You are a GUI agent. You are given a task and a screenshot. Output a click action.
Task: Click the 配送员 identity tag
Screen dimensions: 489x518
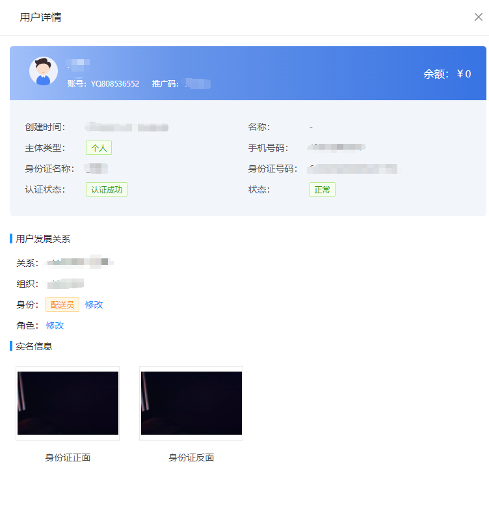[x=62, y=305]
